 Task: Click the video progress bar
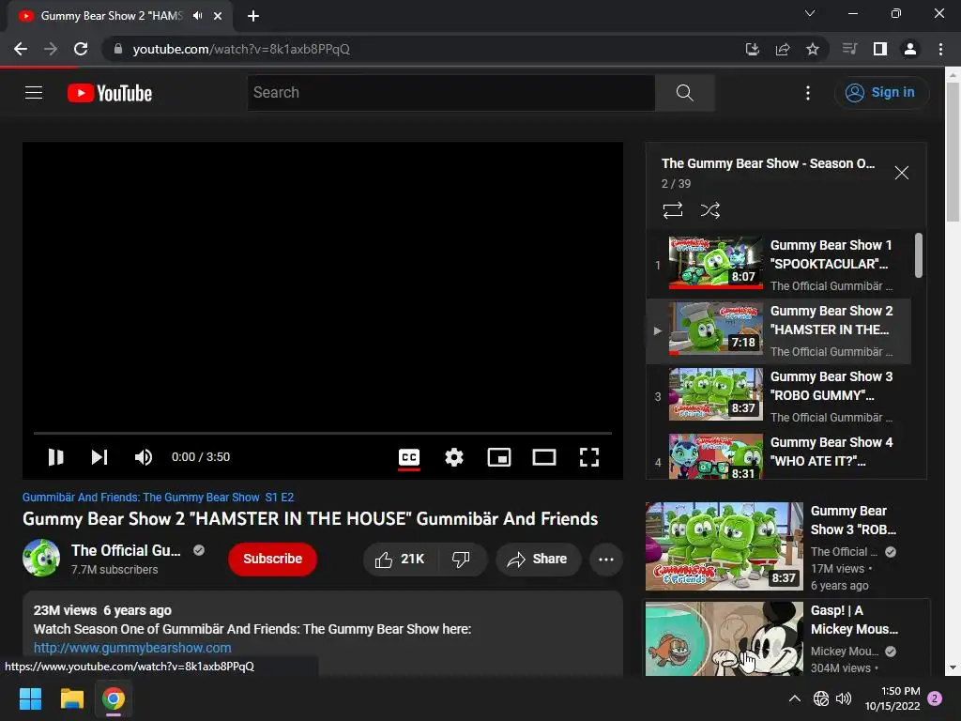323,433
